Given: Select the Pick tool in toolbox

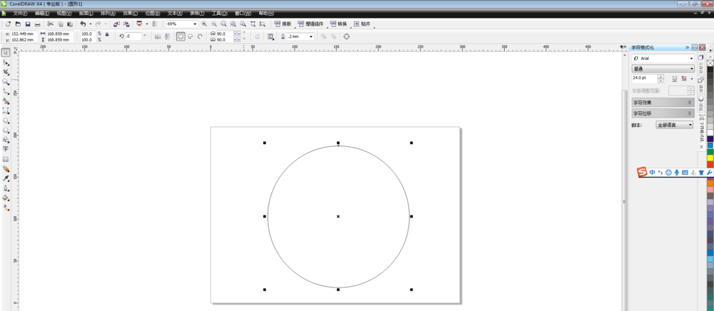Looking at the screenshot, I should coord(6,53).
